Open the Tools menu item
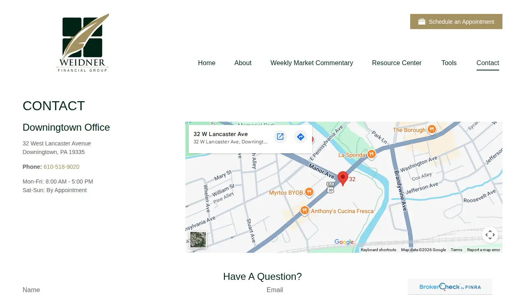The width and height of the screenshot is (525, 295). coord(449,63)
